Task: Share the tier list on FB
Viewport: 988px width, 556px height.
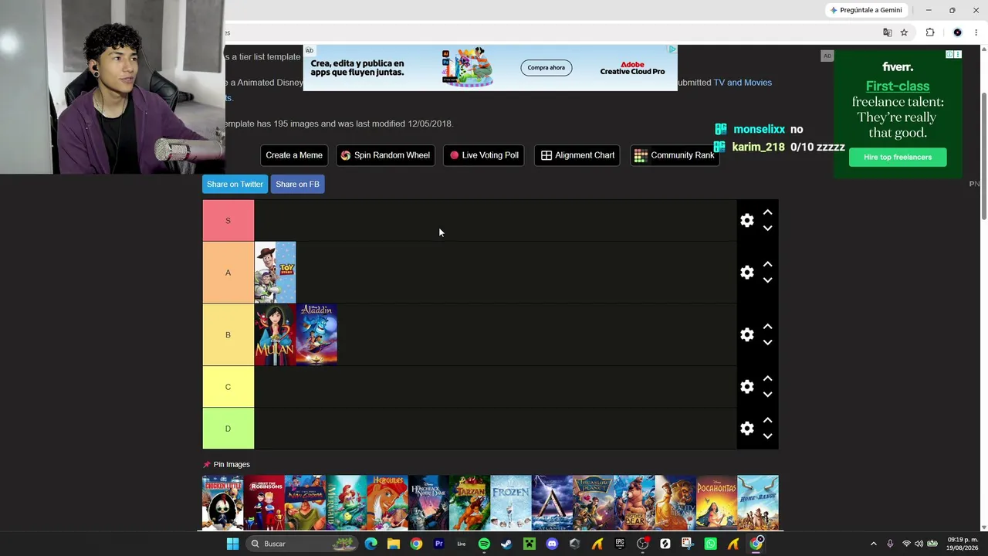Action: (297, 184)
